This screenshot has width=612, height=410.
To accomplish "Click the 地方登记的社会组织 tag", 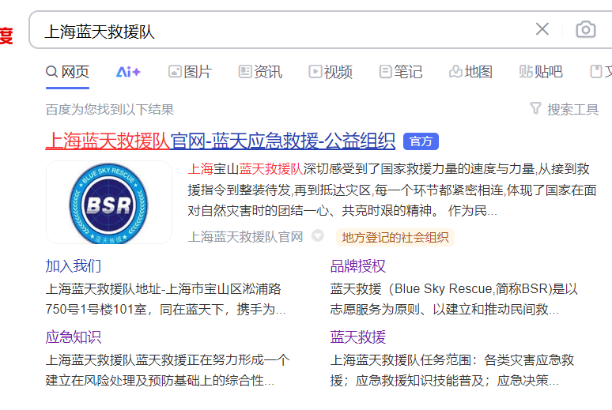I will [x=395, y=237].
